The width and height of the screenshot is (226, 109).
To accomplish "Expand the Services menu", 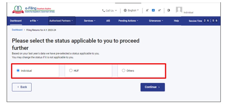I will 89,21.
